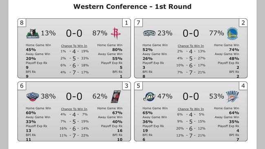This screenshot has height=149, width=265.
Task: Select the San Antonio Spurs logo
Action: 149,33
